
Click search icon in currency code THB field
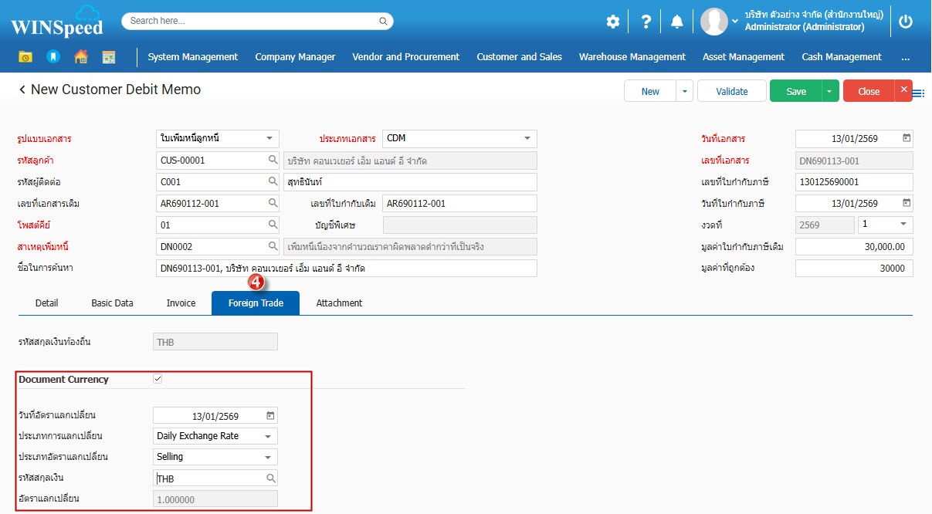click(271, 478)
